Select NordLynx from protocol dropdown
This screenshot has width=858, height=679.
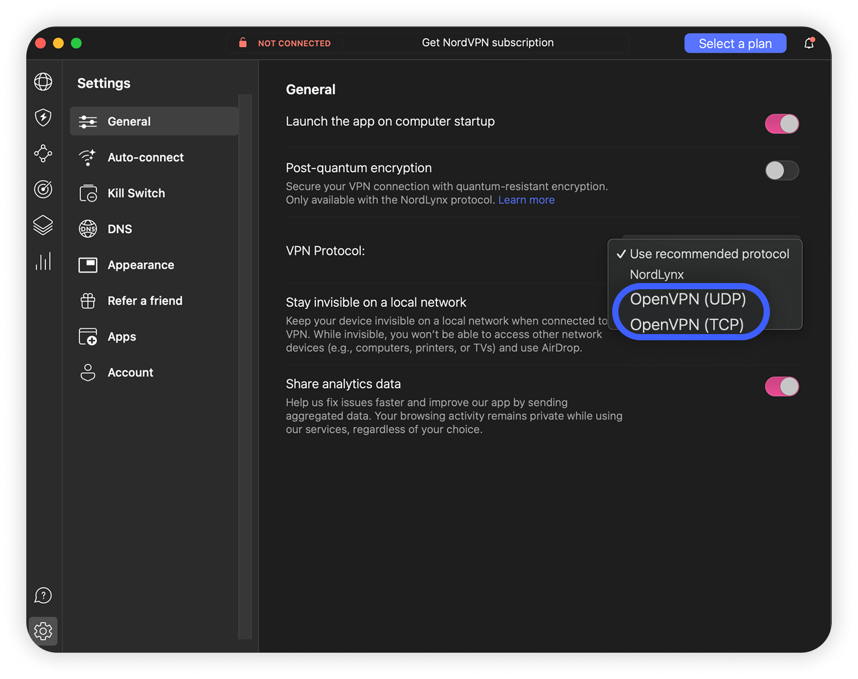pos(657,275)
